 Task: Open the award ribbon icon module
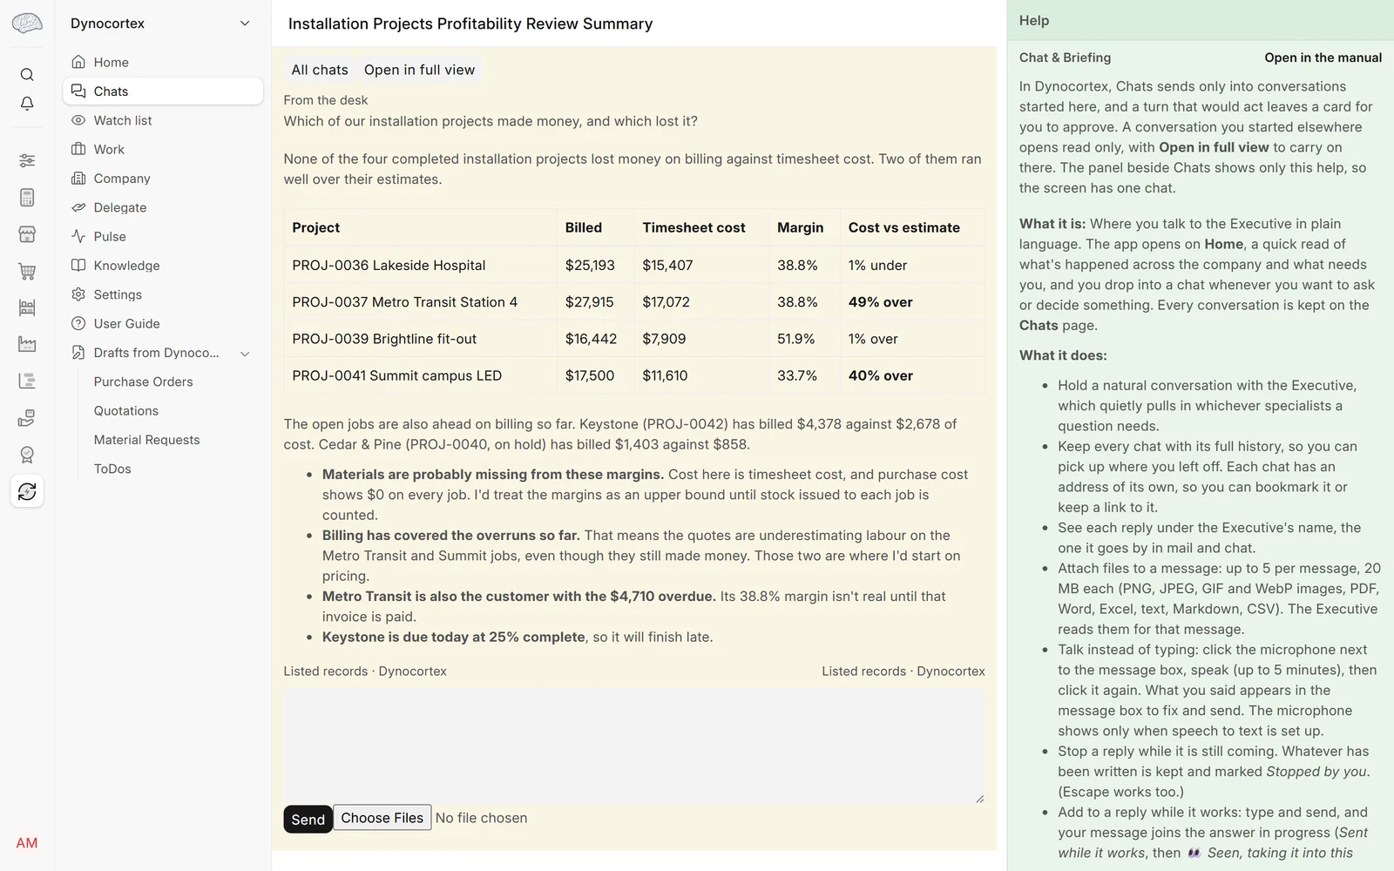(x=27, y=455)
